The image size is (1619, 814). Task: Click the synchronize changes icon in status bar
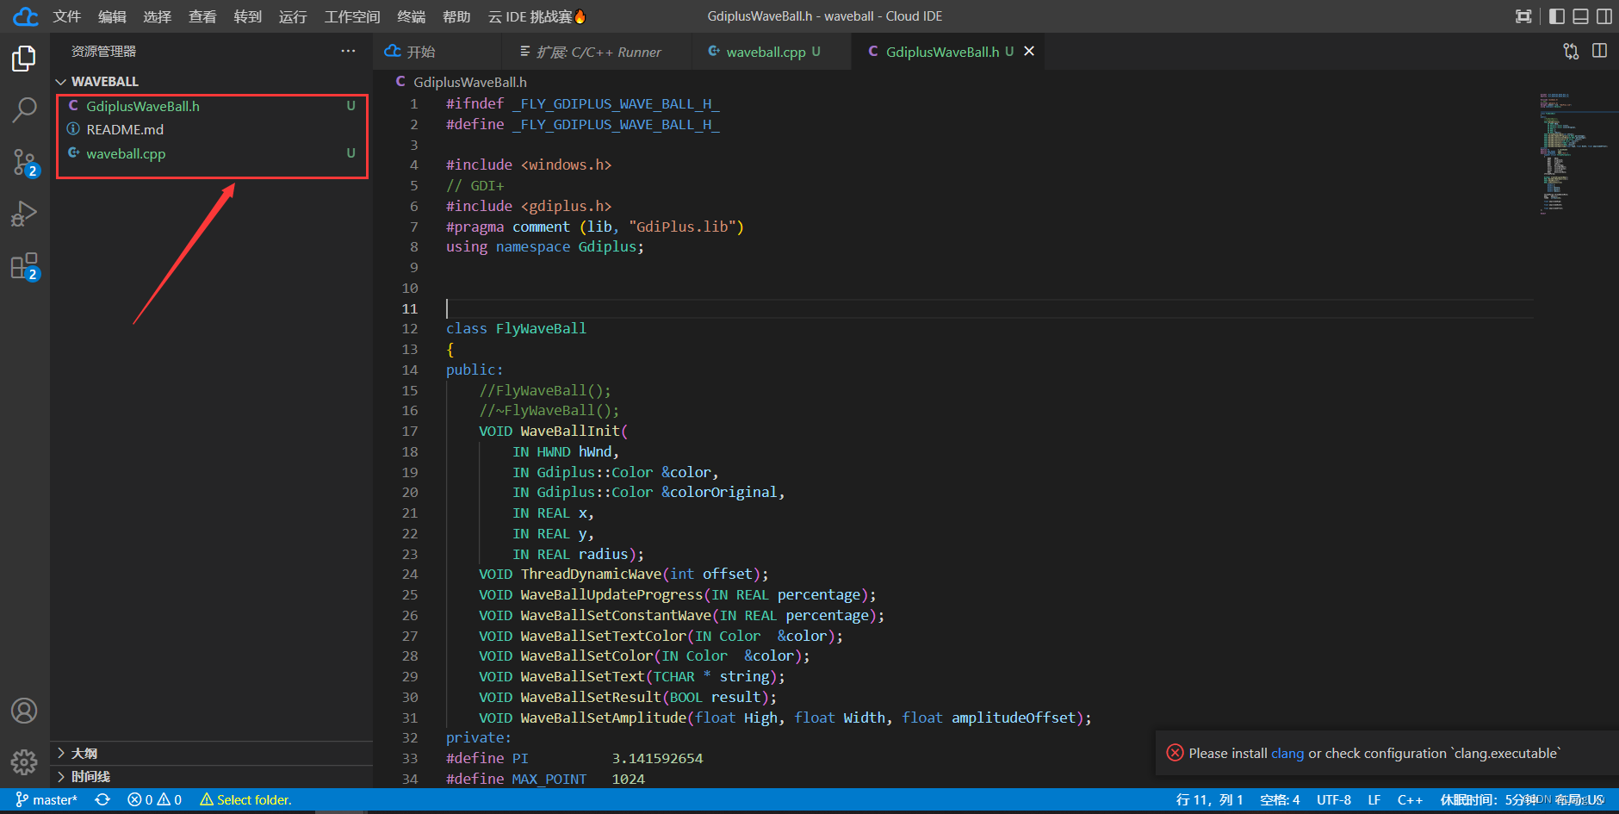pyautogui.click(x=102, y=800)
